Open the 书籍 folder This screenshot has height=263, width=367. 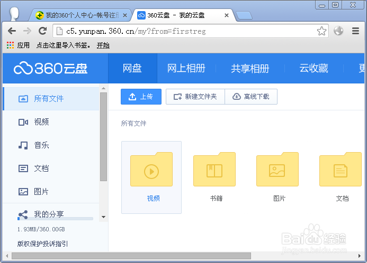pos(214,170)
